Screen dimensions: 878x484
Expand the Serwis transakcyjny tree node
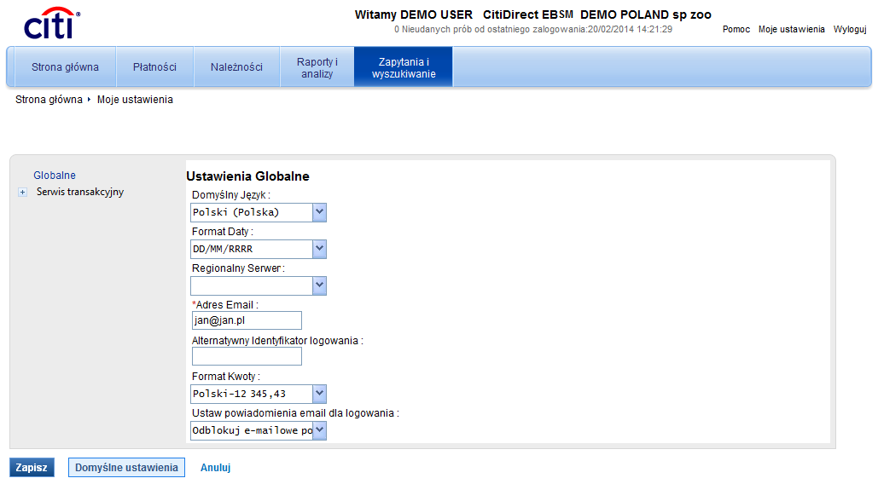[x=22, y=193]
